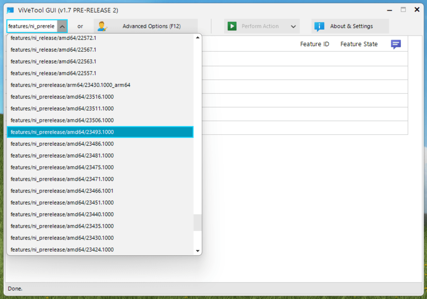Viewport: 427px width, 299px height.
Task: Click the dropdown list scrollbar thumb
Action: (197, 223)
